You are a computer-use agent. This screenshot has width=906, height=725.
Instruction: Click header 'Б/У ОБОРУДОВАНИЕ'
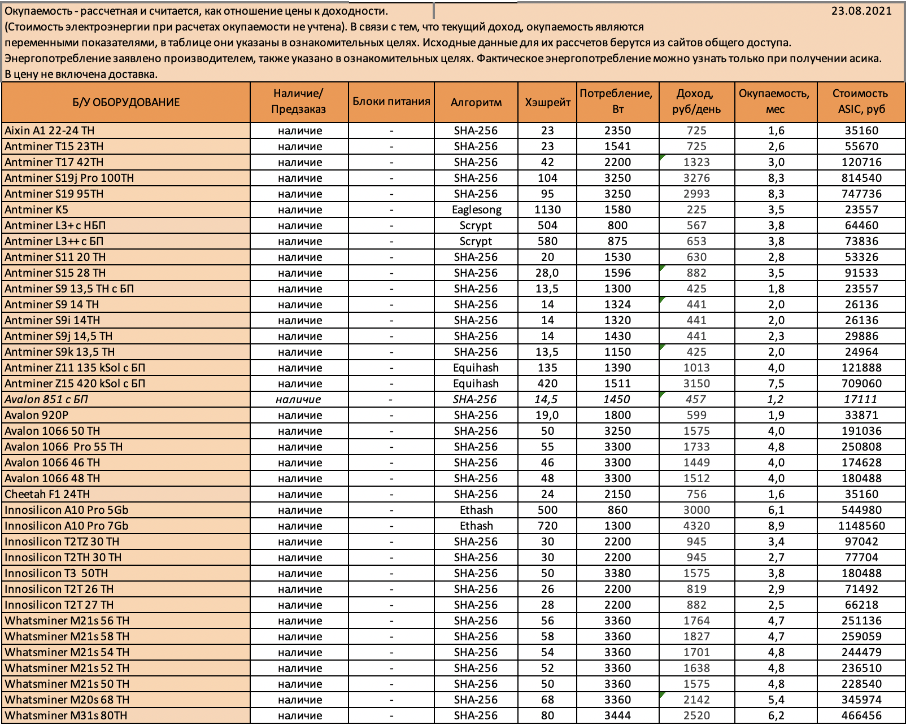[126, 102]
